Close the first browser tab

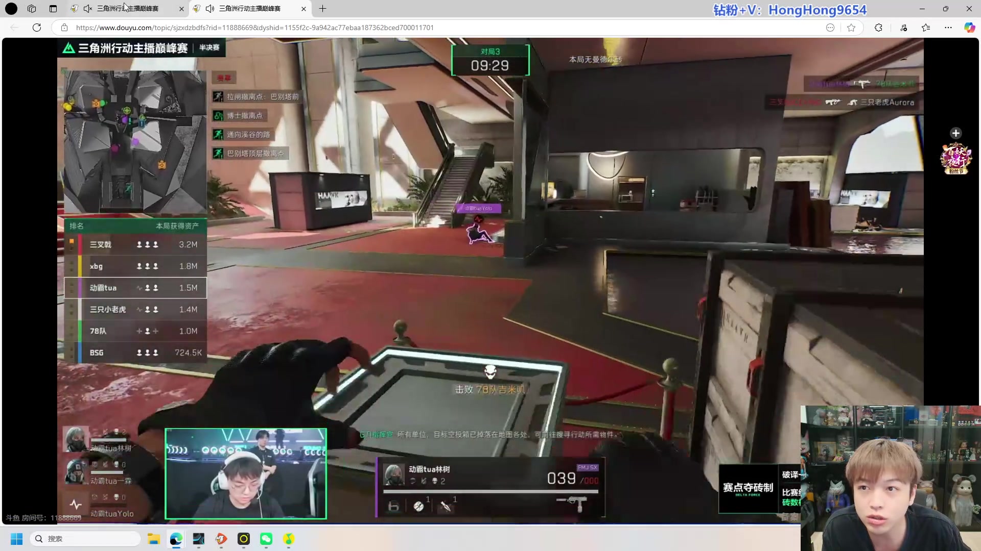point(181,9)
